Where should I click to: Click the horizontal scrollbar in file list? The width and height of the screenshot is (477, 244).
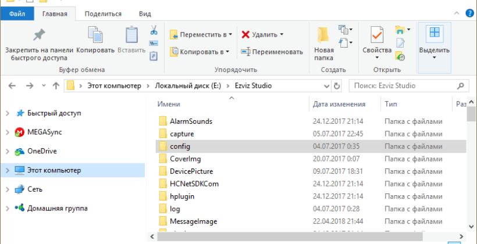point(290,236)
